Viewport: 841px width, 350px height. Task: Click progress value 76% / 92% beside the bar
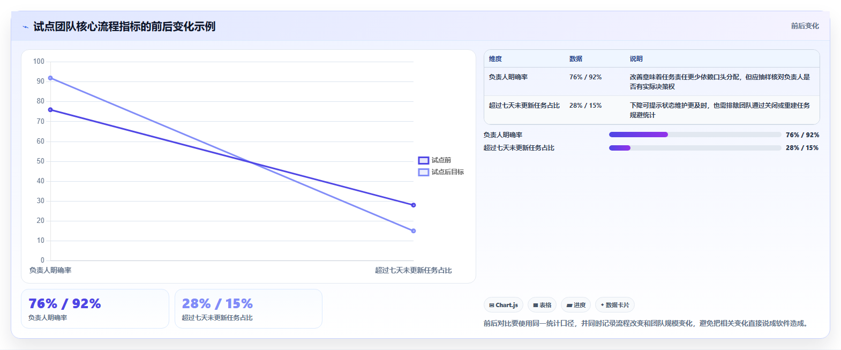[802, 135]
